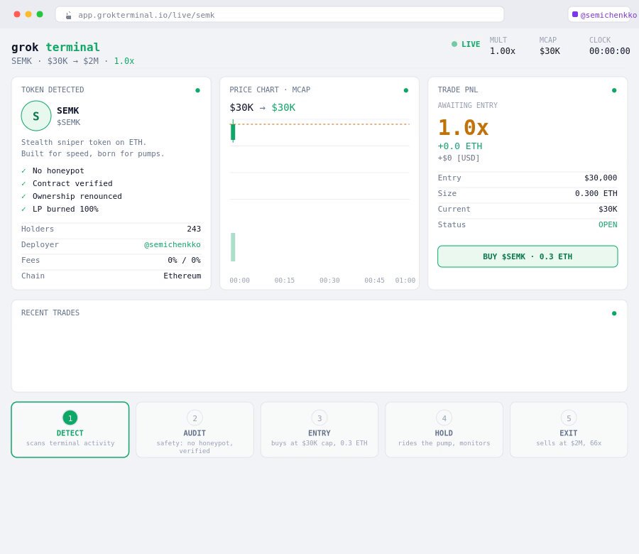Click the step 2 number badge
The height and width of the screenshot is (554, 639).
pyautogui.click(x=195, y=418)
